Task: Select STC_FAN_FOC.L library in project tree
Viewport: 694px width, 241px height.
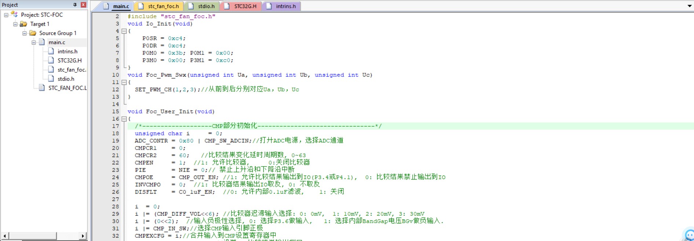Action: coord(67,88)
